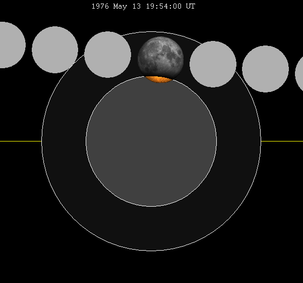The image size is (303, 283).
Task: Click the cut-off gray Moon disc at right edge
Action: pos(299,74)
